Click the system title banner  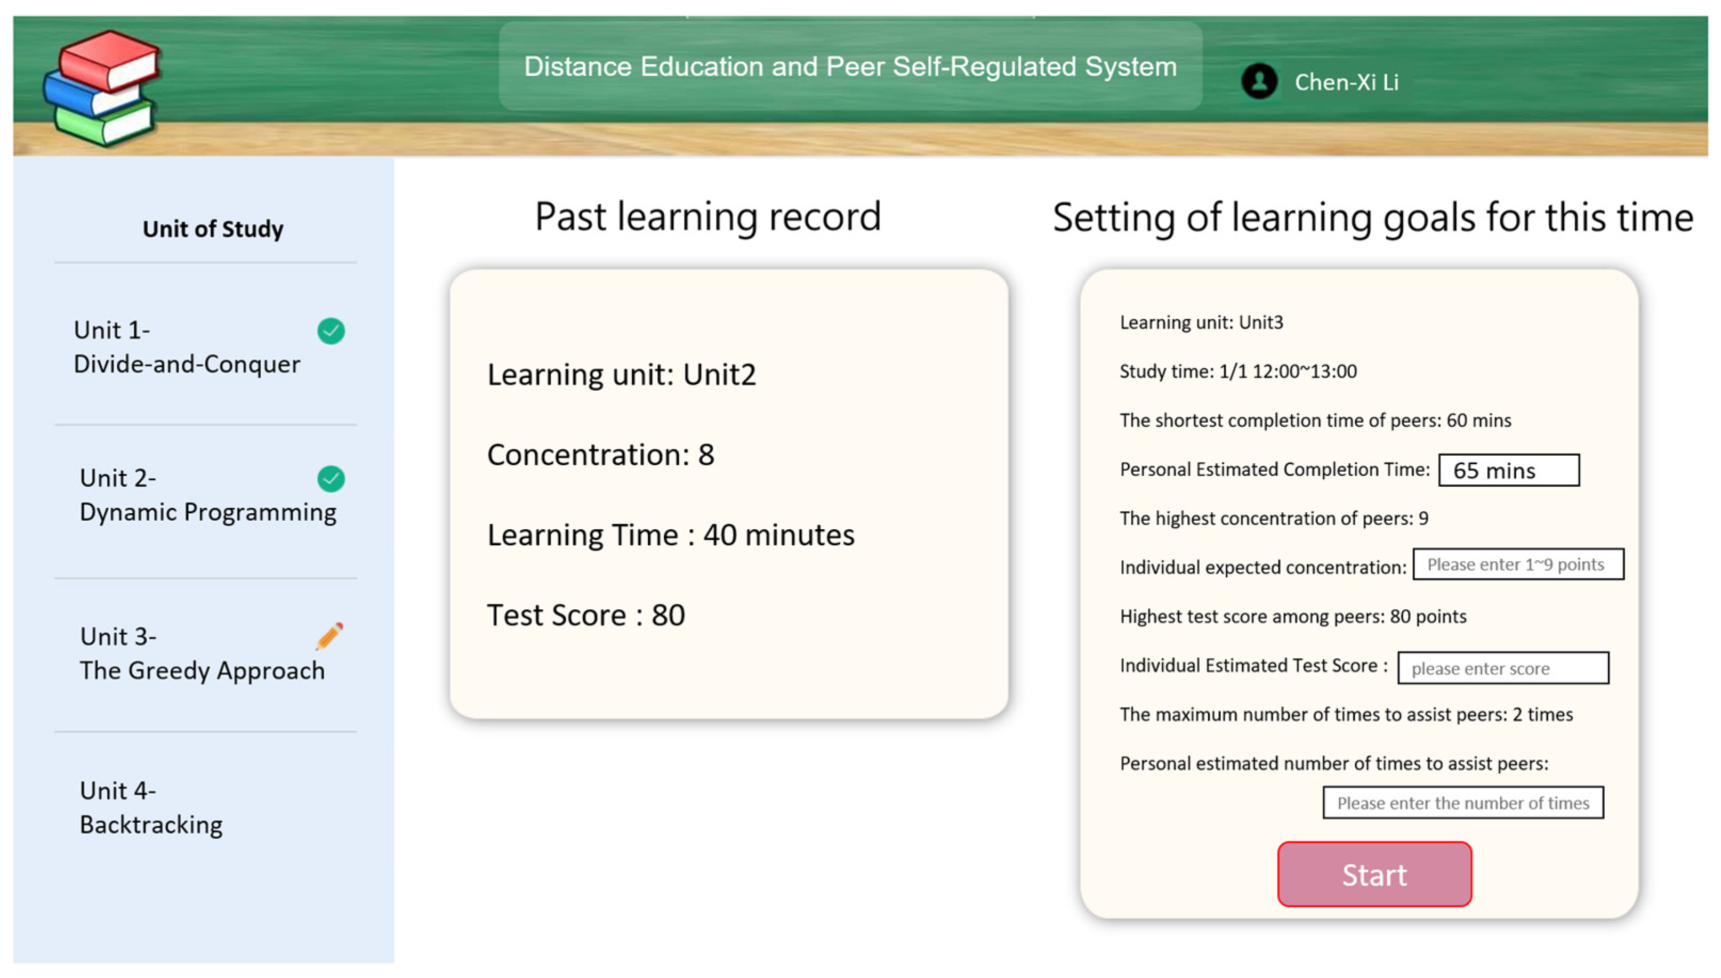tap(850, 67)
